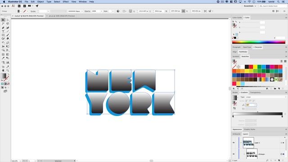Click the Isolate Selected Object icon
The image size is (288, 162).
tap(205, 11)
